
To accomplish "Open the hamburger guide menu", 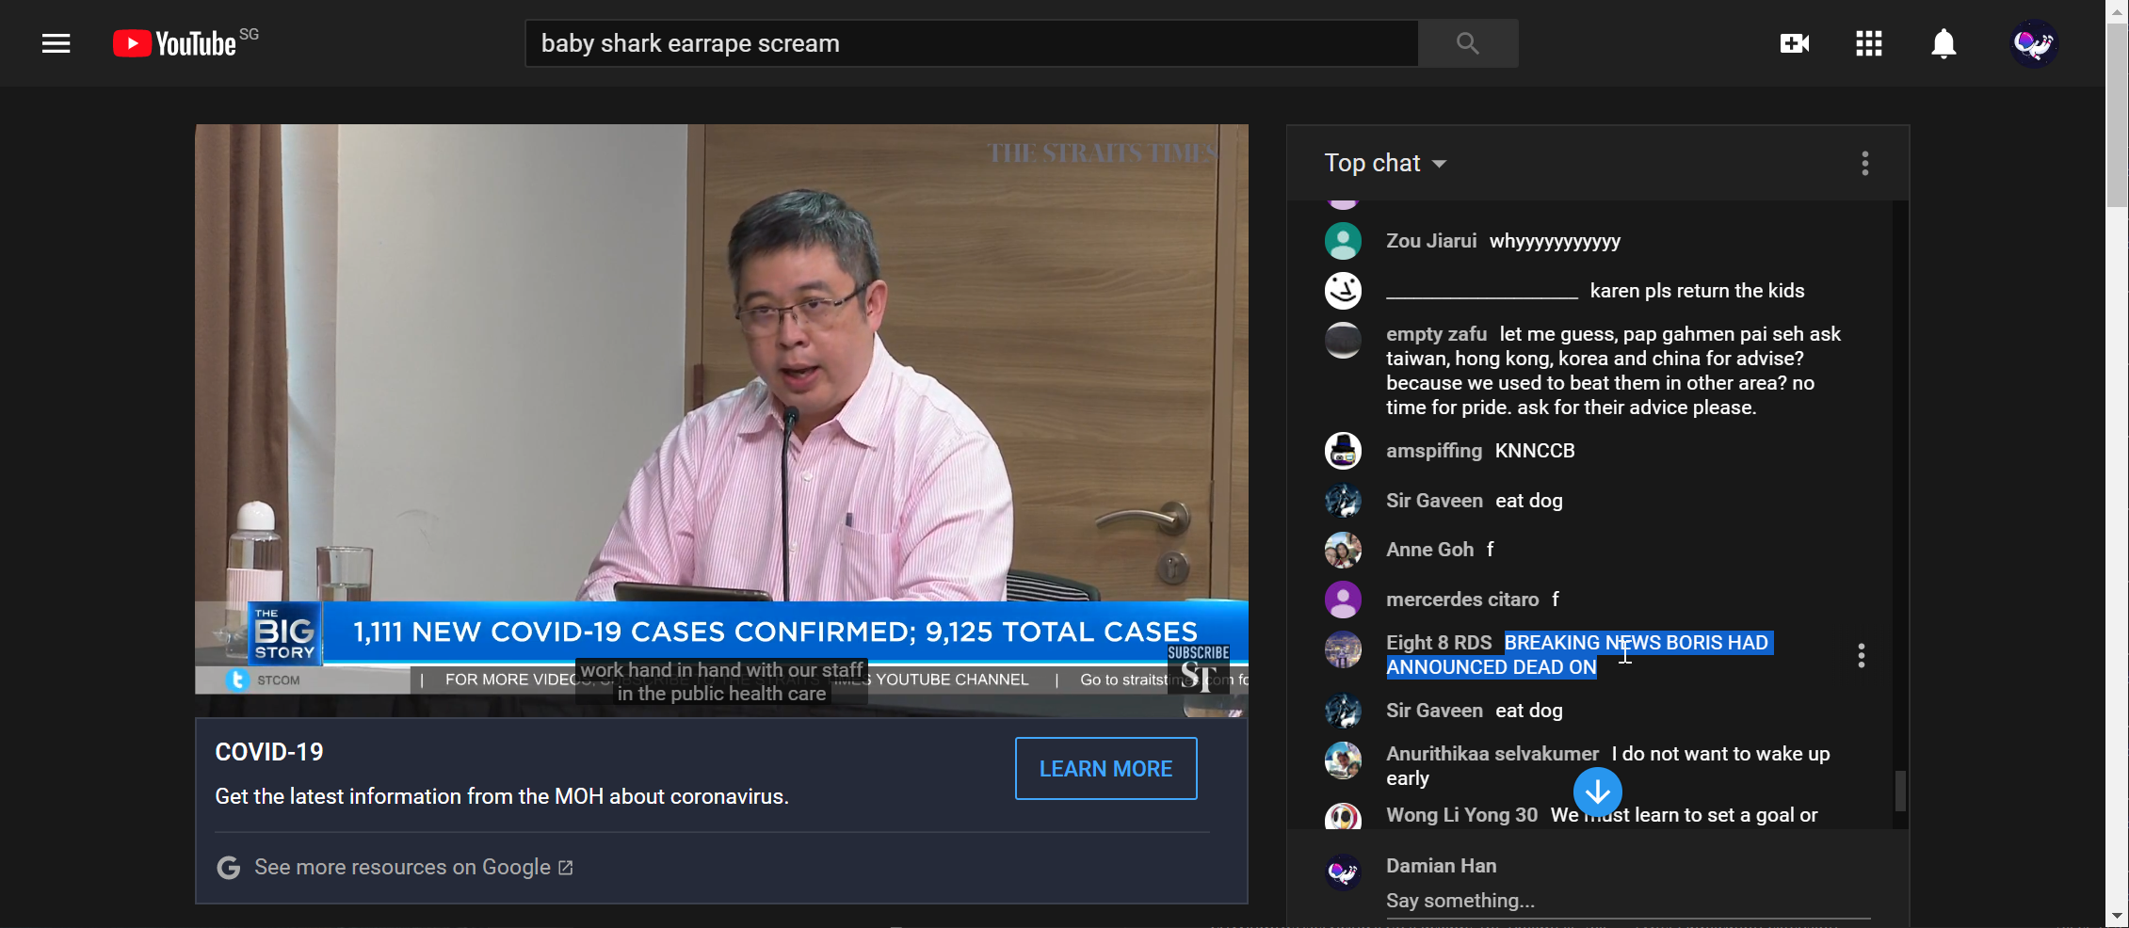I will point(56,43).
